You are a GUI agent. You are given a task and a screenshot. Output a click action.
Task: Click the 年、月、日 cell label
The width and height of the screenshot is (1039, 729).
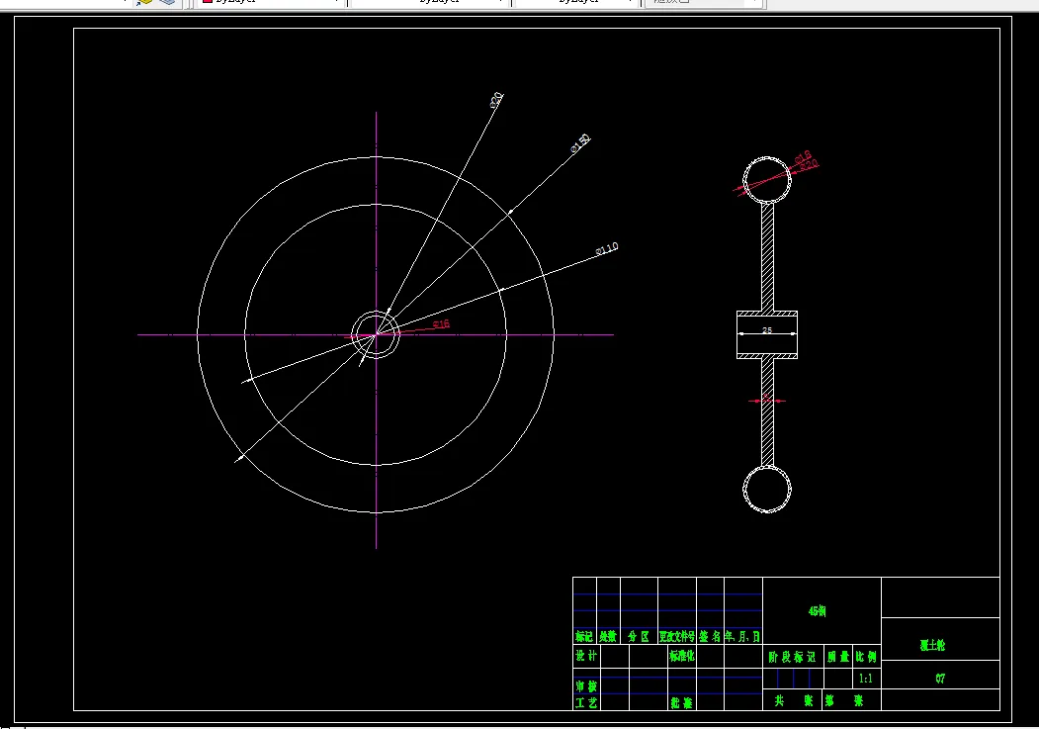(742, 636)
